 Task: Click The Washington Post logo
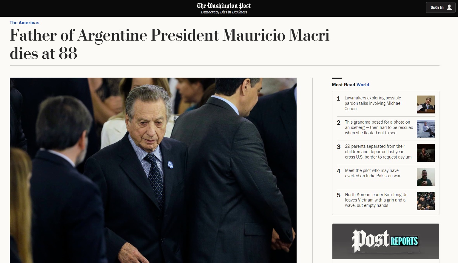point(224,6)
